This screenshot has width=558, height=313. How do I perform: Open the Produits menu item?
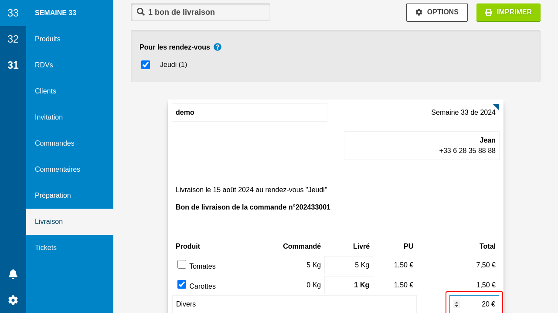pos(48,39)
